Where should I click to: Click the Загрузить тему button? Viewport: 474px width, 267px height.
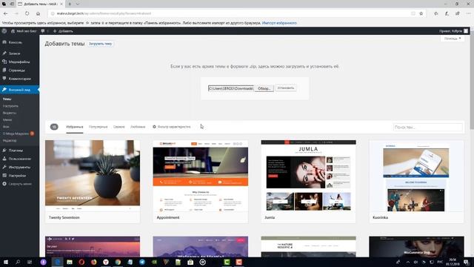101,44
